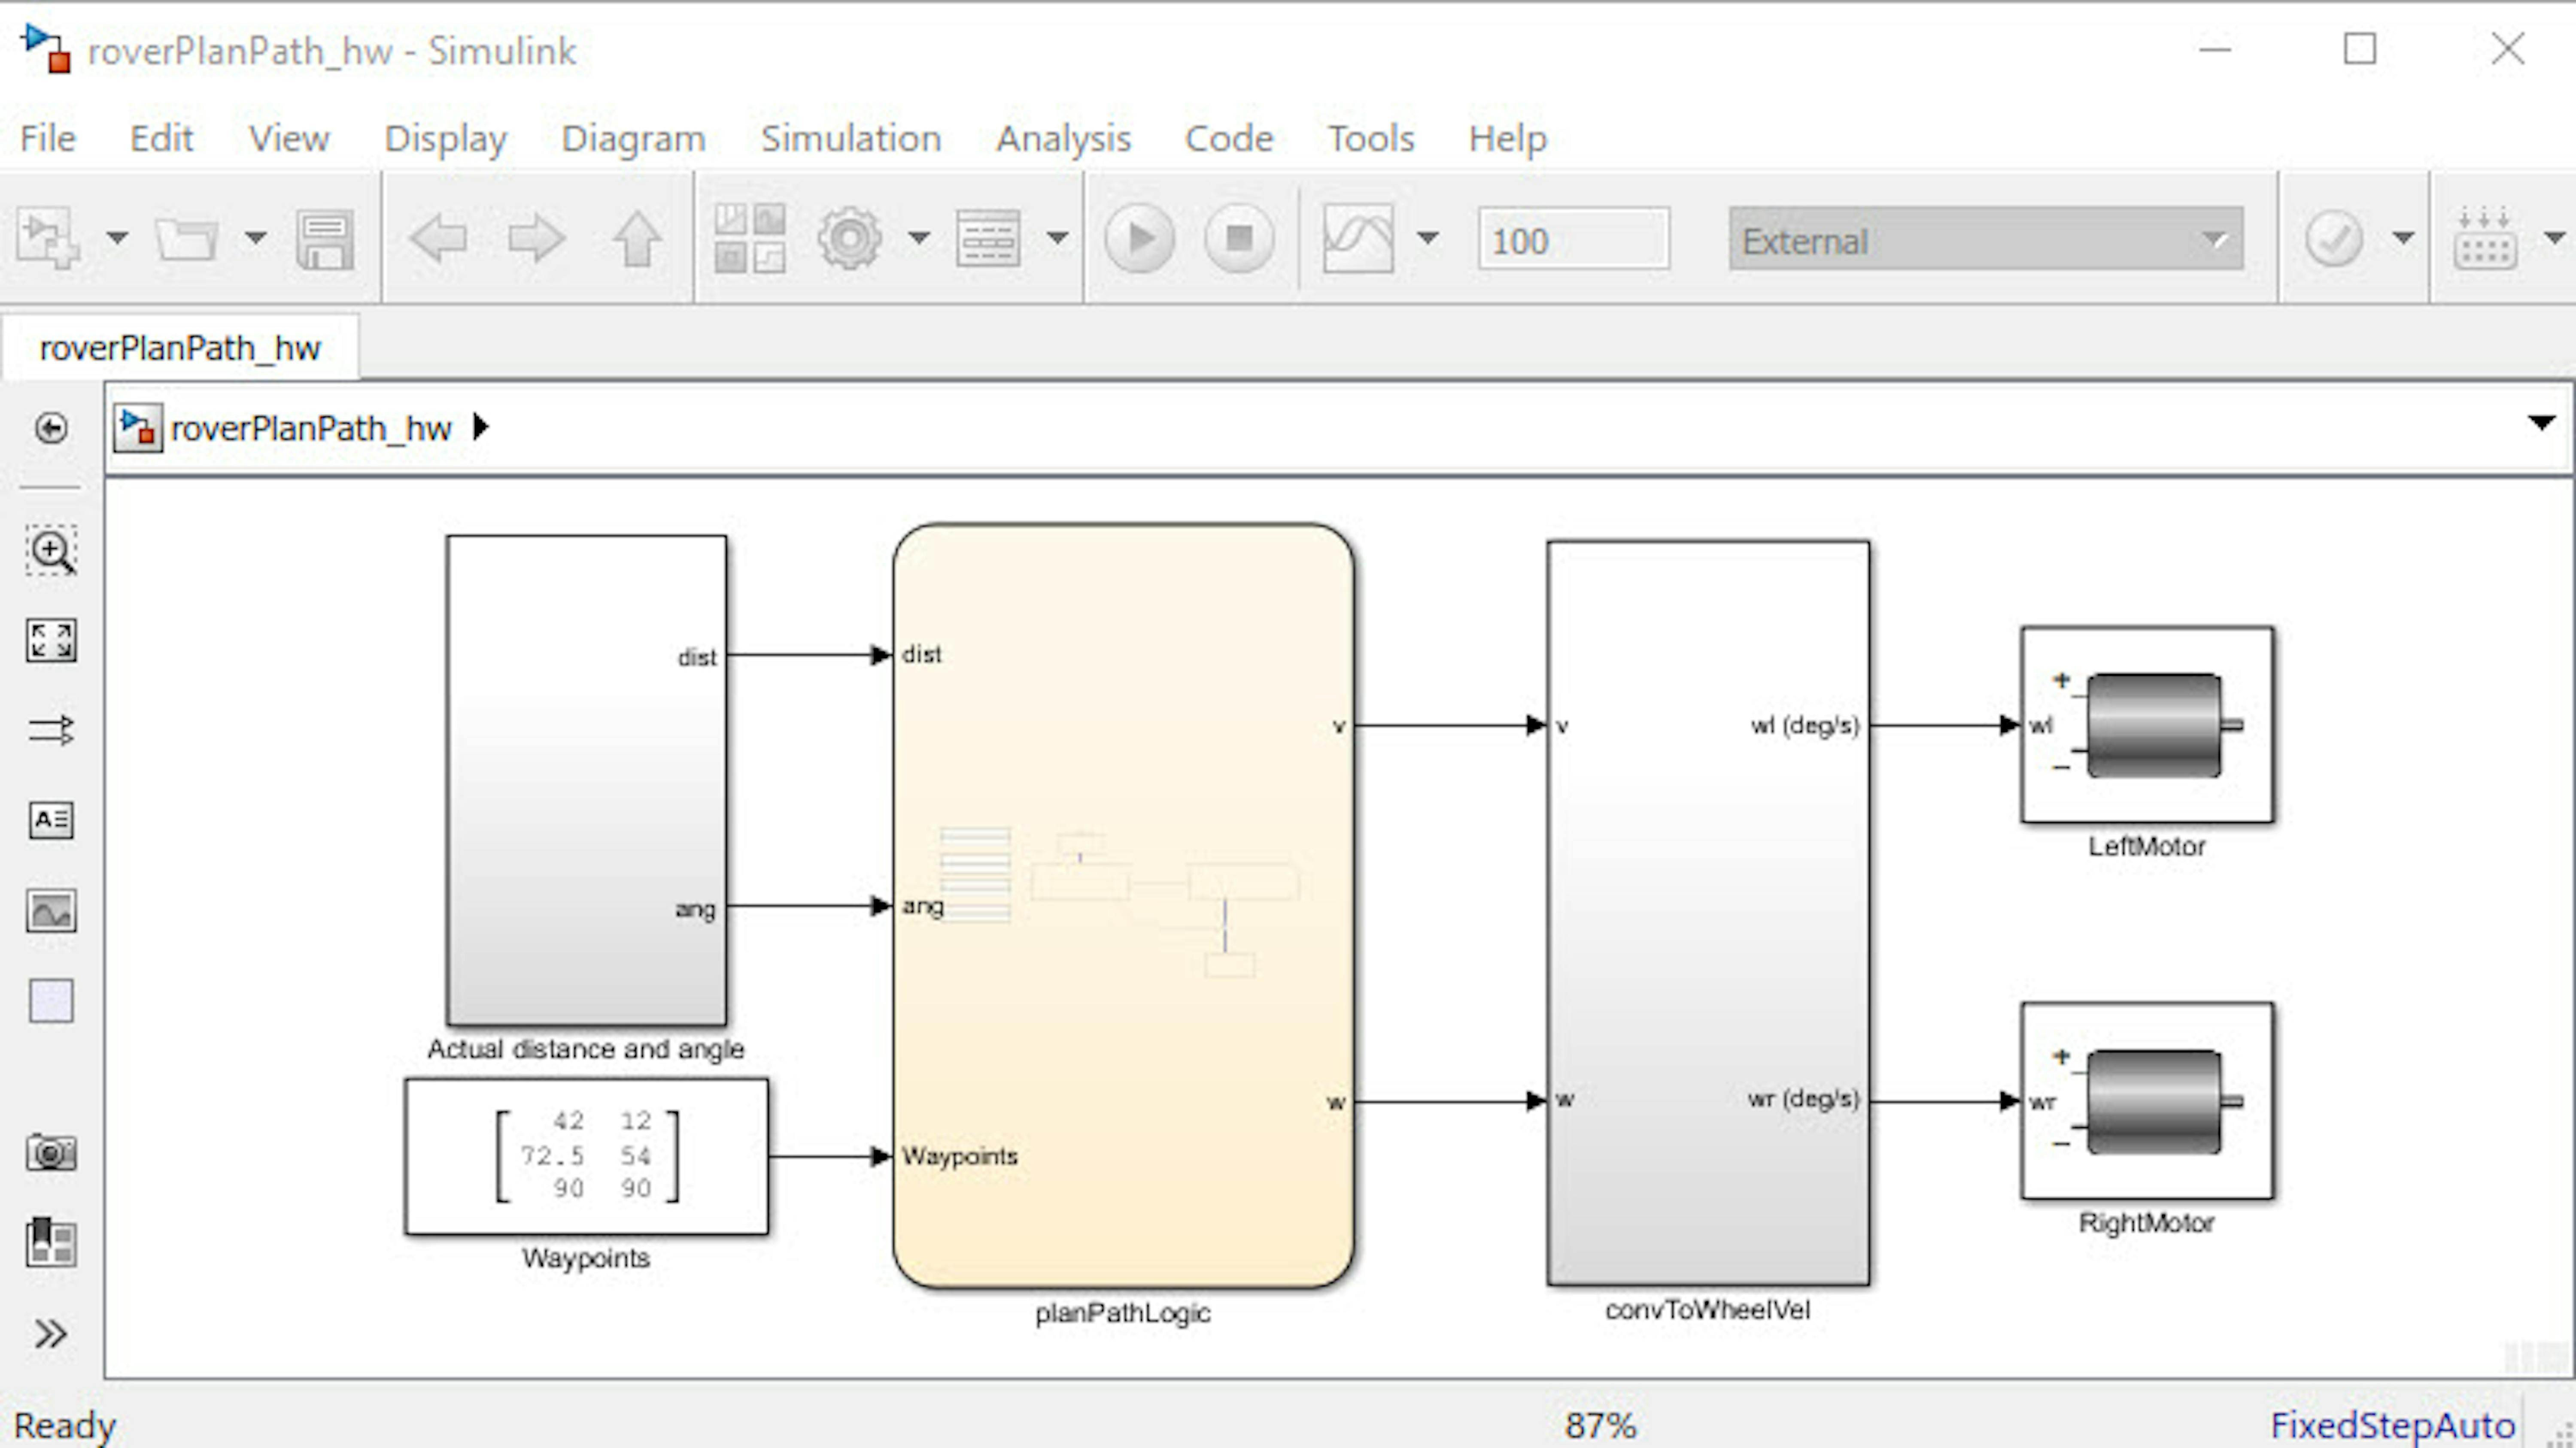
Task: Select the Actual distance and angle block
Action: tap(587, 780)
